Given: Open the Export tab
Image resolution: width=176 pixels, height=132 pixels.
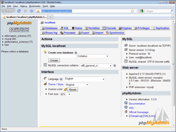Looking at the screenshot, I should click(x=84, y=33).
